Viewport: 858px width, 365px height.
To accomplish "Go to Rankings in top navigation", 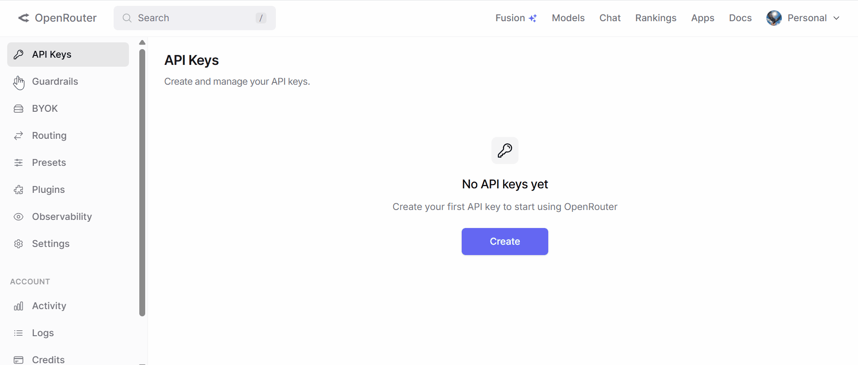I will (656, 18).
